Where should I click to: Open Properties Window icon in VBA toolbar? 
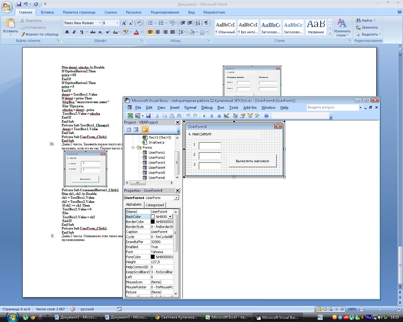click(242, 116)
